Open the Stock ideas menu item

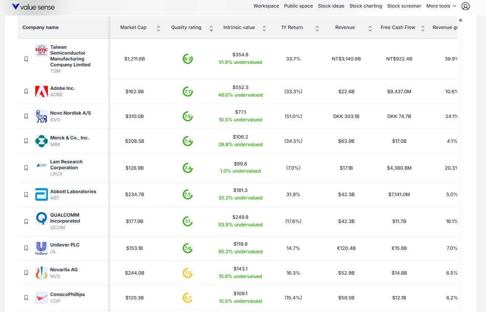[x=331, y=6]
